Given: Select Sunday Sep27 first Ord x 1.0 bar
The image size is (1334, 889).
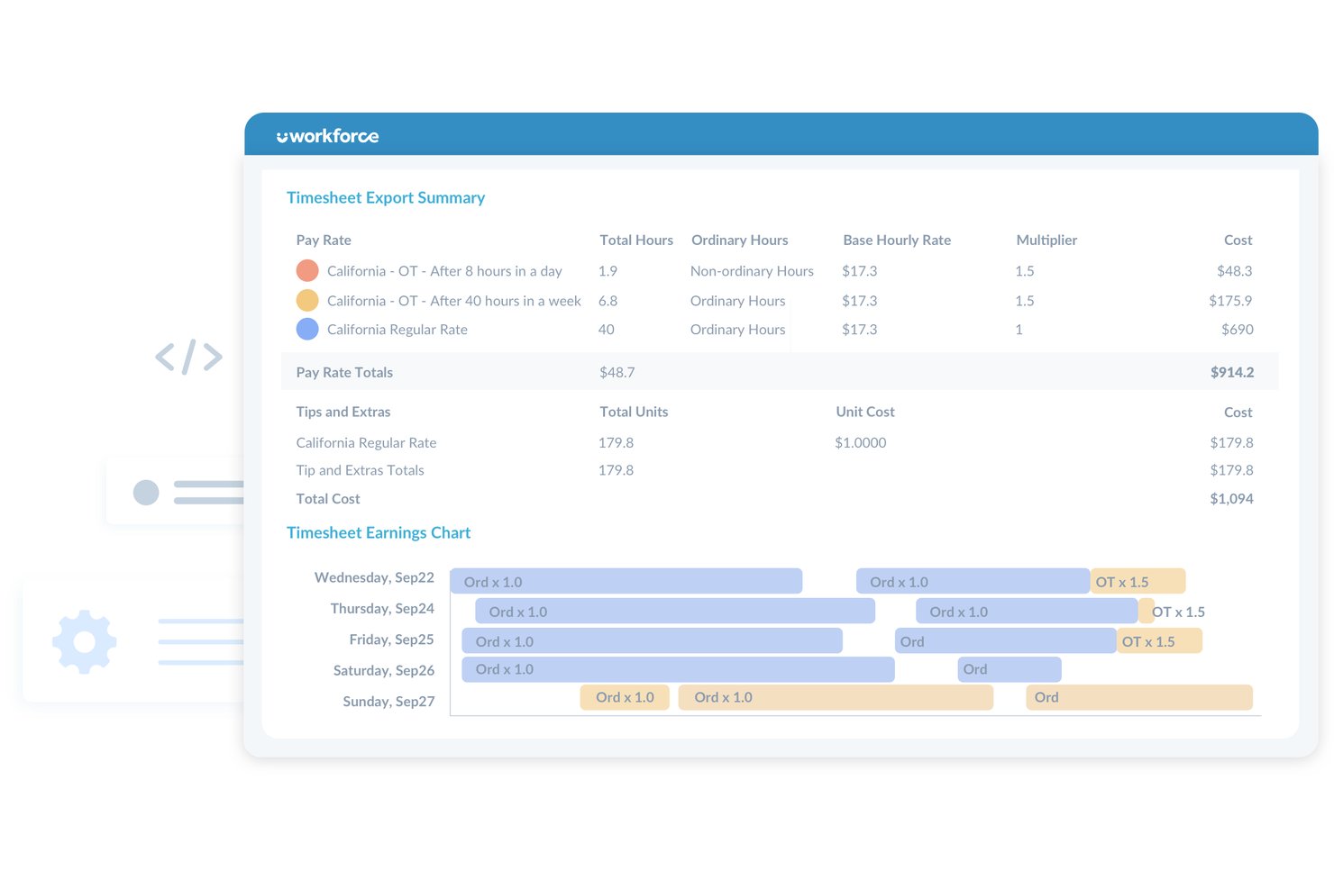Looking at the screenshot, I should [x=625, y=697].
